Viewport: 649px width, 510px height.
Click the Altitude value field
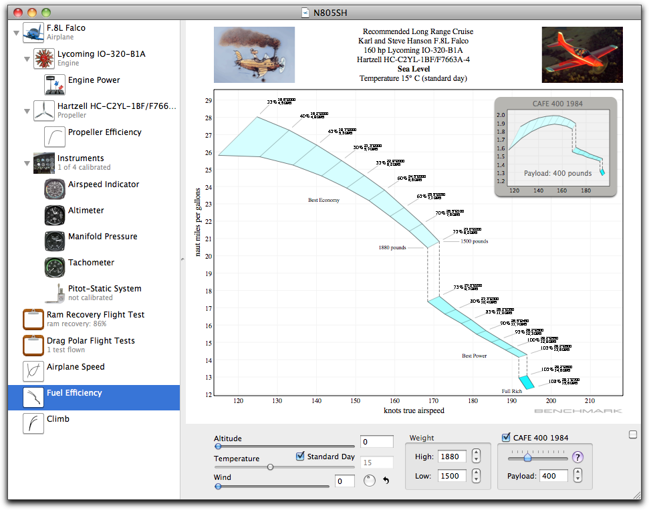[x=377, y=442]
